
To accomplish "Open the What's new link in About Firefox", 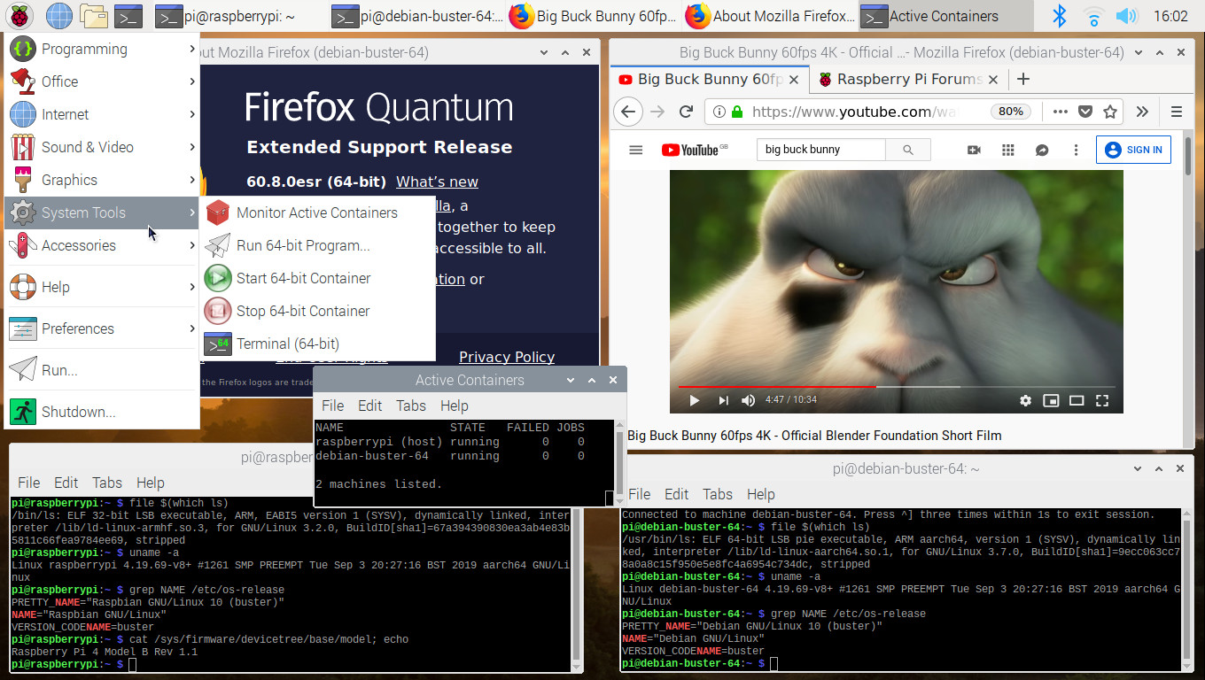I will (437, 182).
